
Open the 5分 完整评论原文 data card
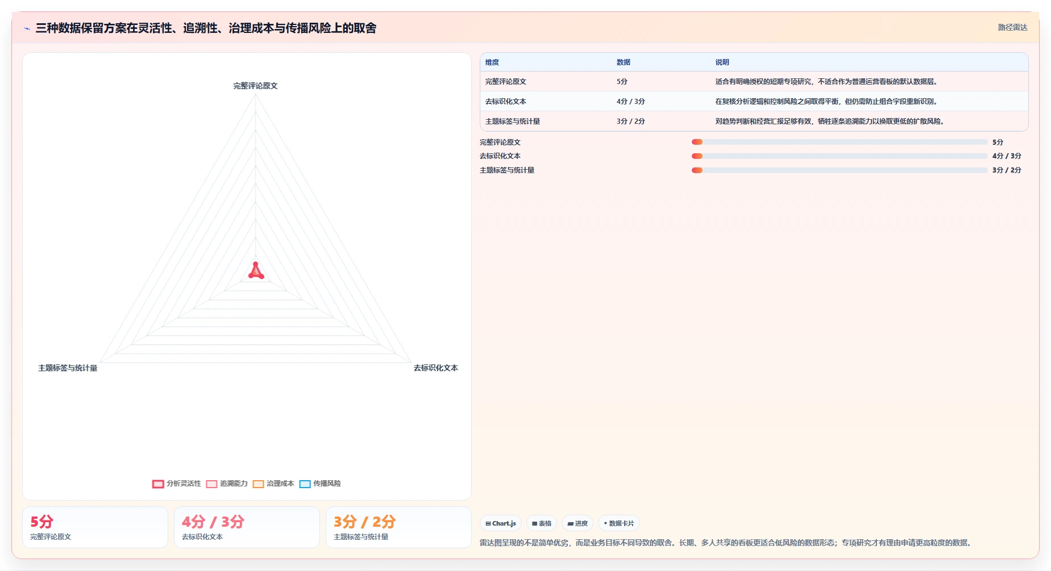click(95, 527)
